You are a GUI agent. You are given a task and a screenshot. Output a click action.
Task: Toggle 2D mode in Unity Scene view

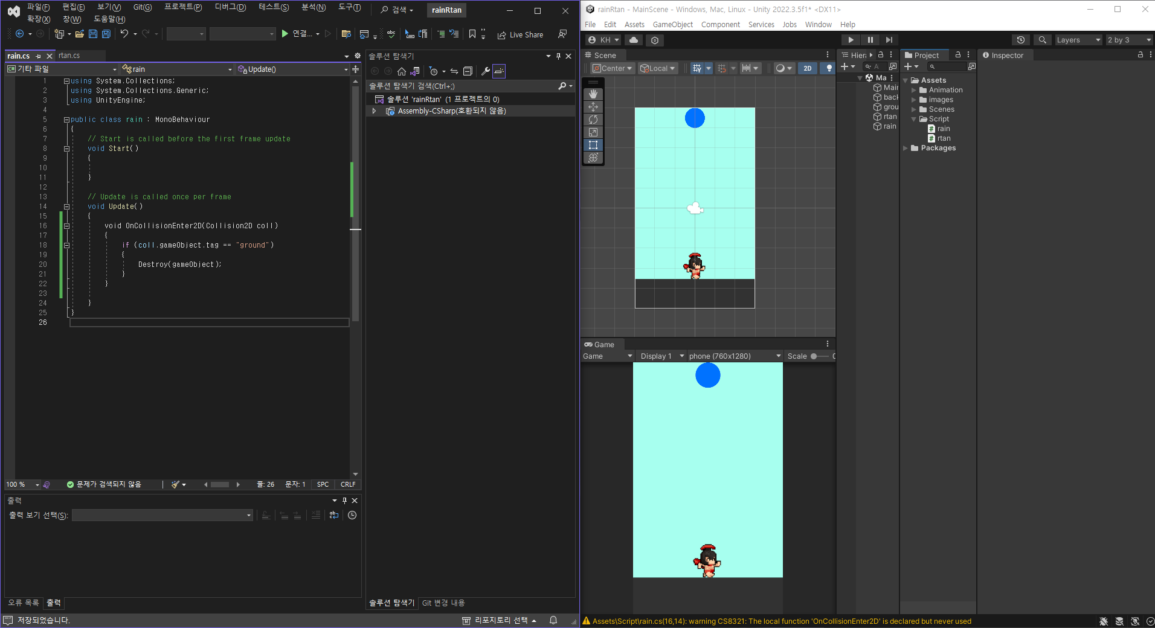(x=808, y=68)
